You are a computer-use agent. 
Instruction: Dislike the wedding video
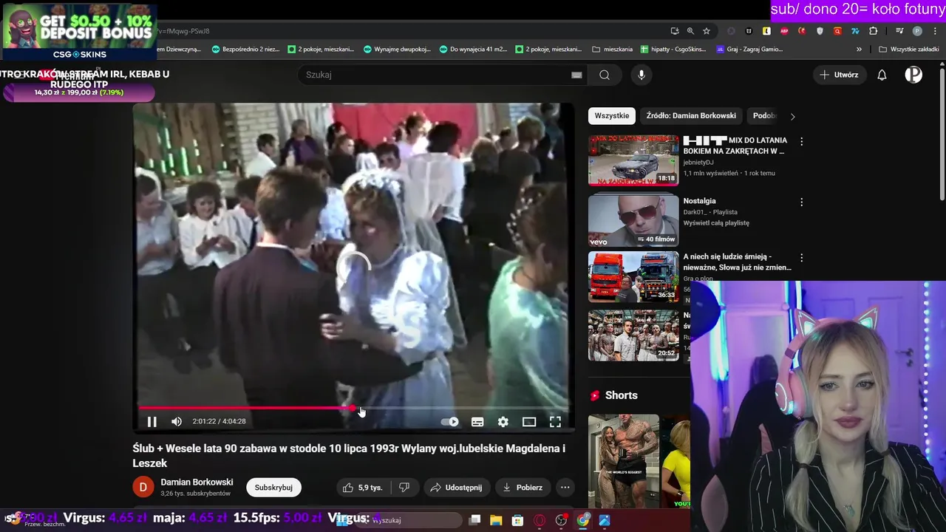pyautogui.click(x=404, y=488)
